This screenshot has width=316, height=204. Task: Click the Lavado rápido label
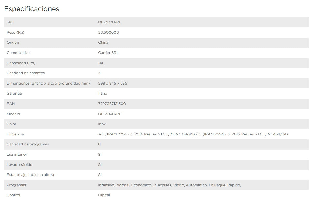pos(20,165)
